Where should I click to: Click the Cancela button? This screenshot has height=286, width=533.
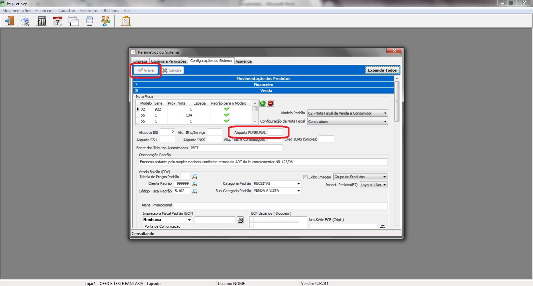172,70
